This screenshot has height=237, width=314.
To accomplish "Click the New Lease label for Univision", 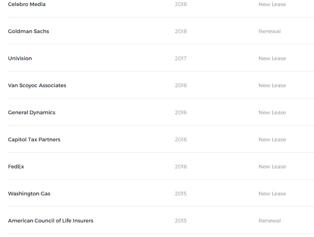I will pos(272,59).
